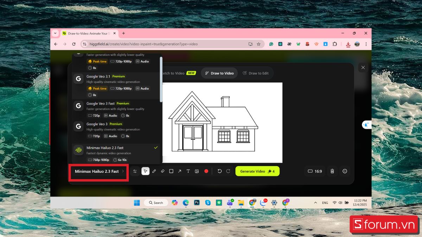The width and height of the screenshot is (422, 237).
Task: Open Copilot from the taskbar
Action: coord(175,203)
